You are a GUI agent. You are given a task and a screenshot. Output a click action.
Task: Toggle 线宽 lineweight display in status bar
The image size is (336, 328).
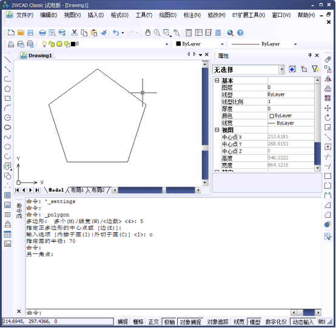point(239,322)
